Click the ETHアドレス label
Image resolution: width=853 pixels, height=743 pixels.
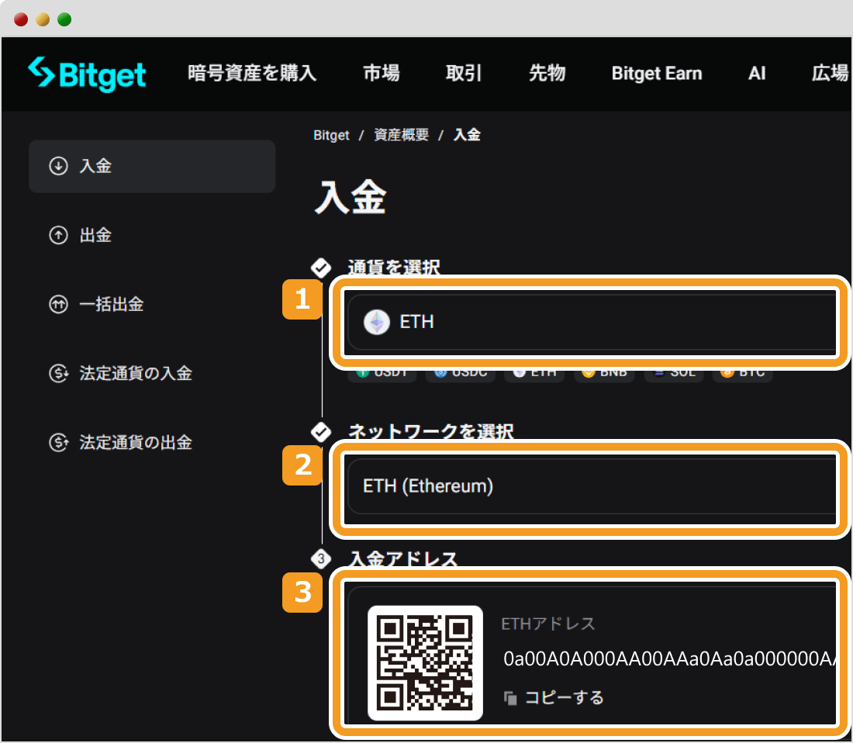[x=547, y=624]
